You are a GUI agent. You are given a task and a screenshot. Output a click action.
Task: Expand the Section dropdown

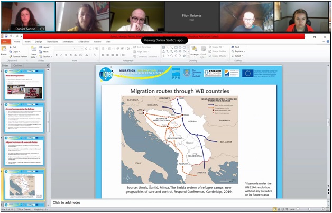pos(47,56)
